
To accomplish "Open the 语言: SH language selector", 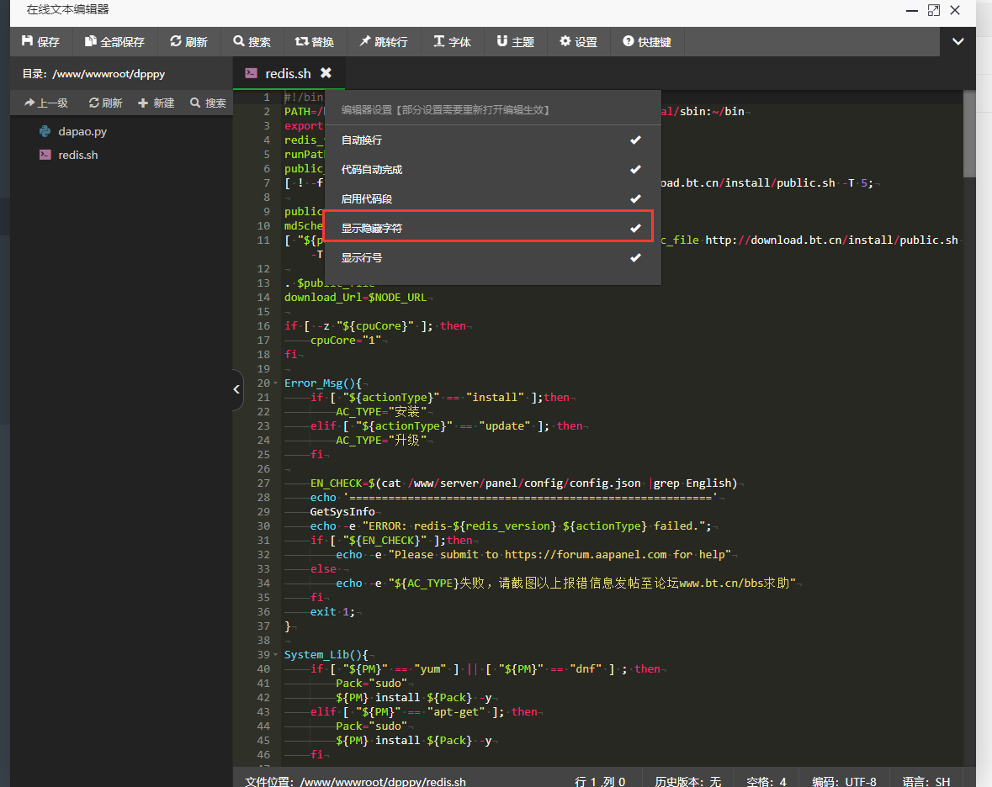I will pos(926,781).
